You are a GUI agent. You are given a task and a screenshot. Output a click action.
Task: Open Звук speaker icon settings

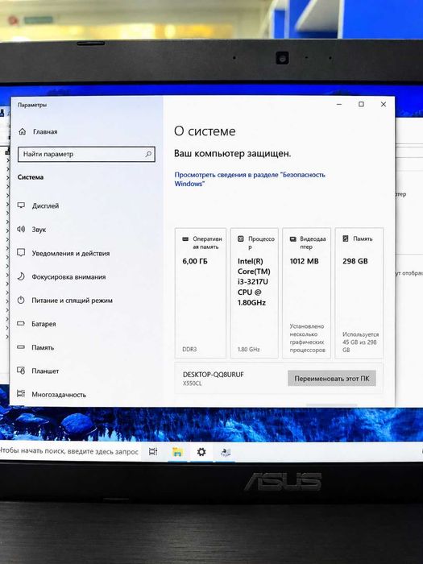coord(21,229)
